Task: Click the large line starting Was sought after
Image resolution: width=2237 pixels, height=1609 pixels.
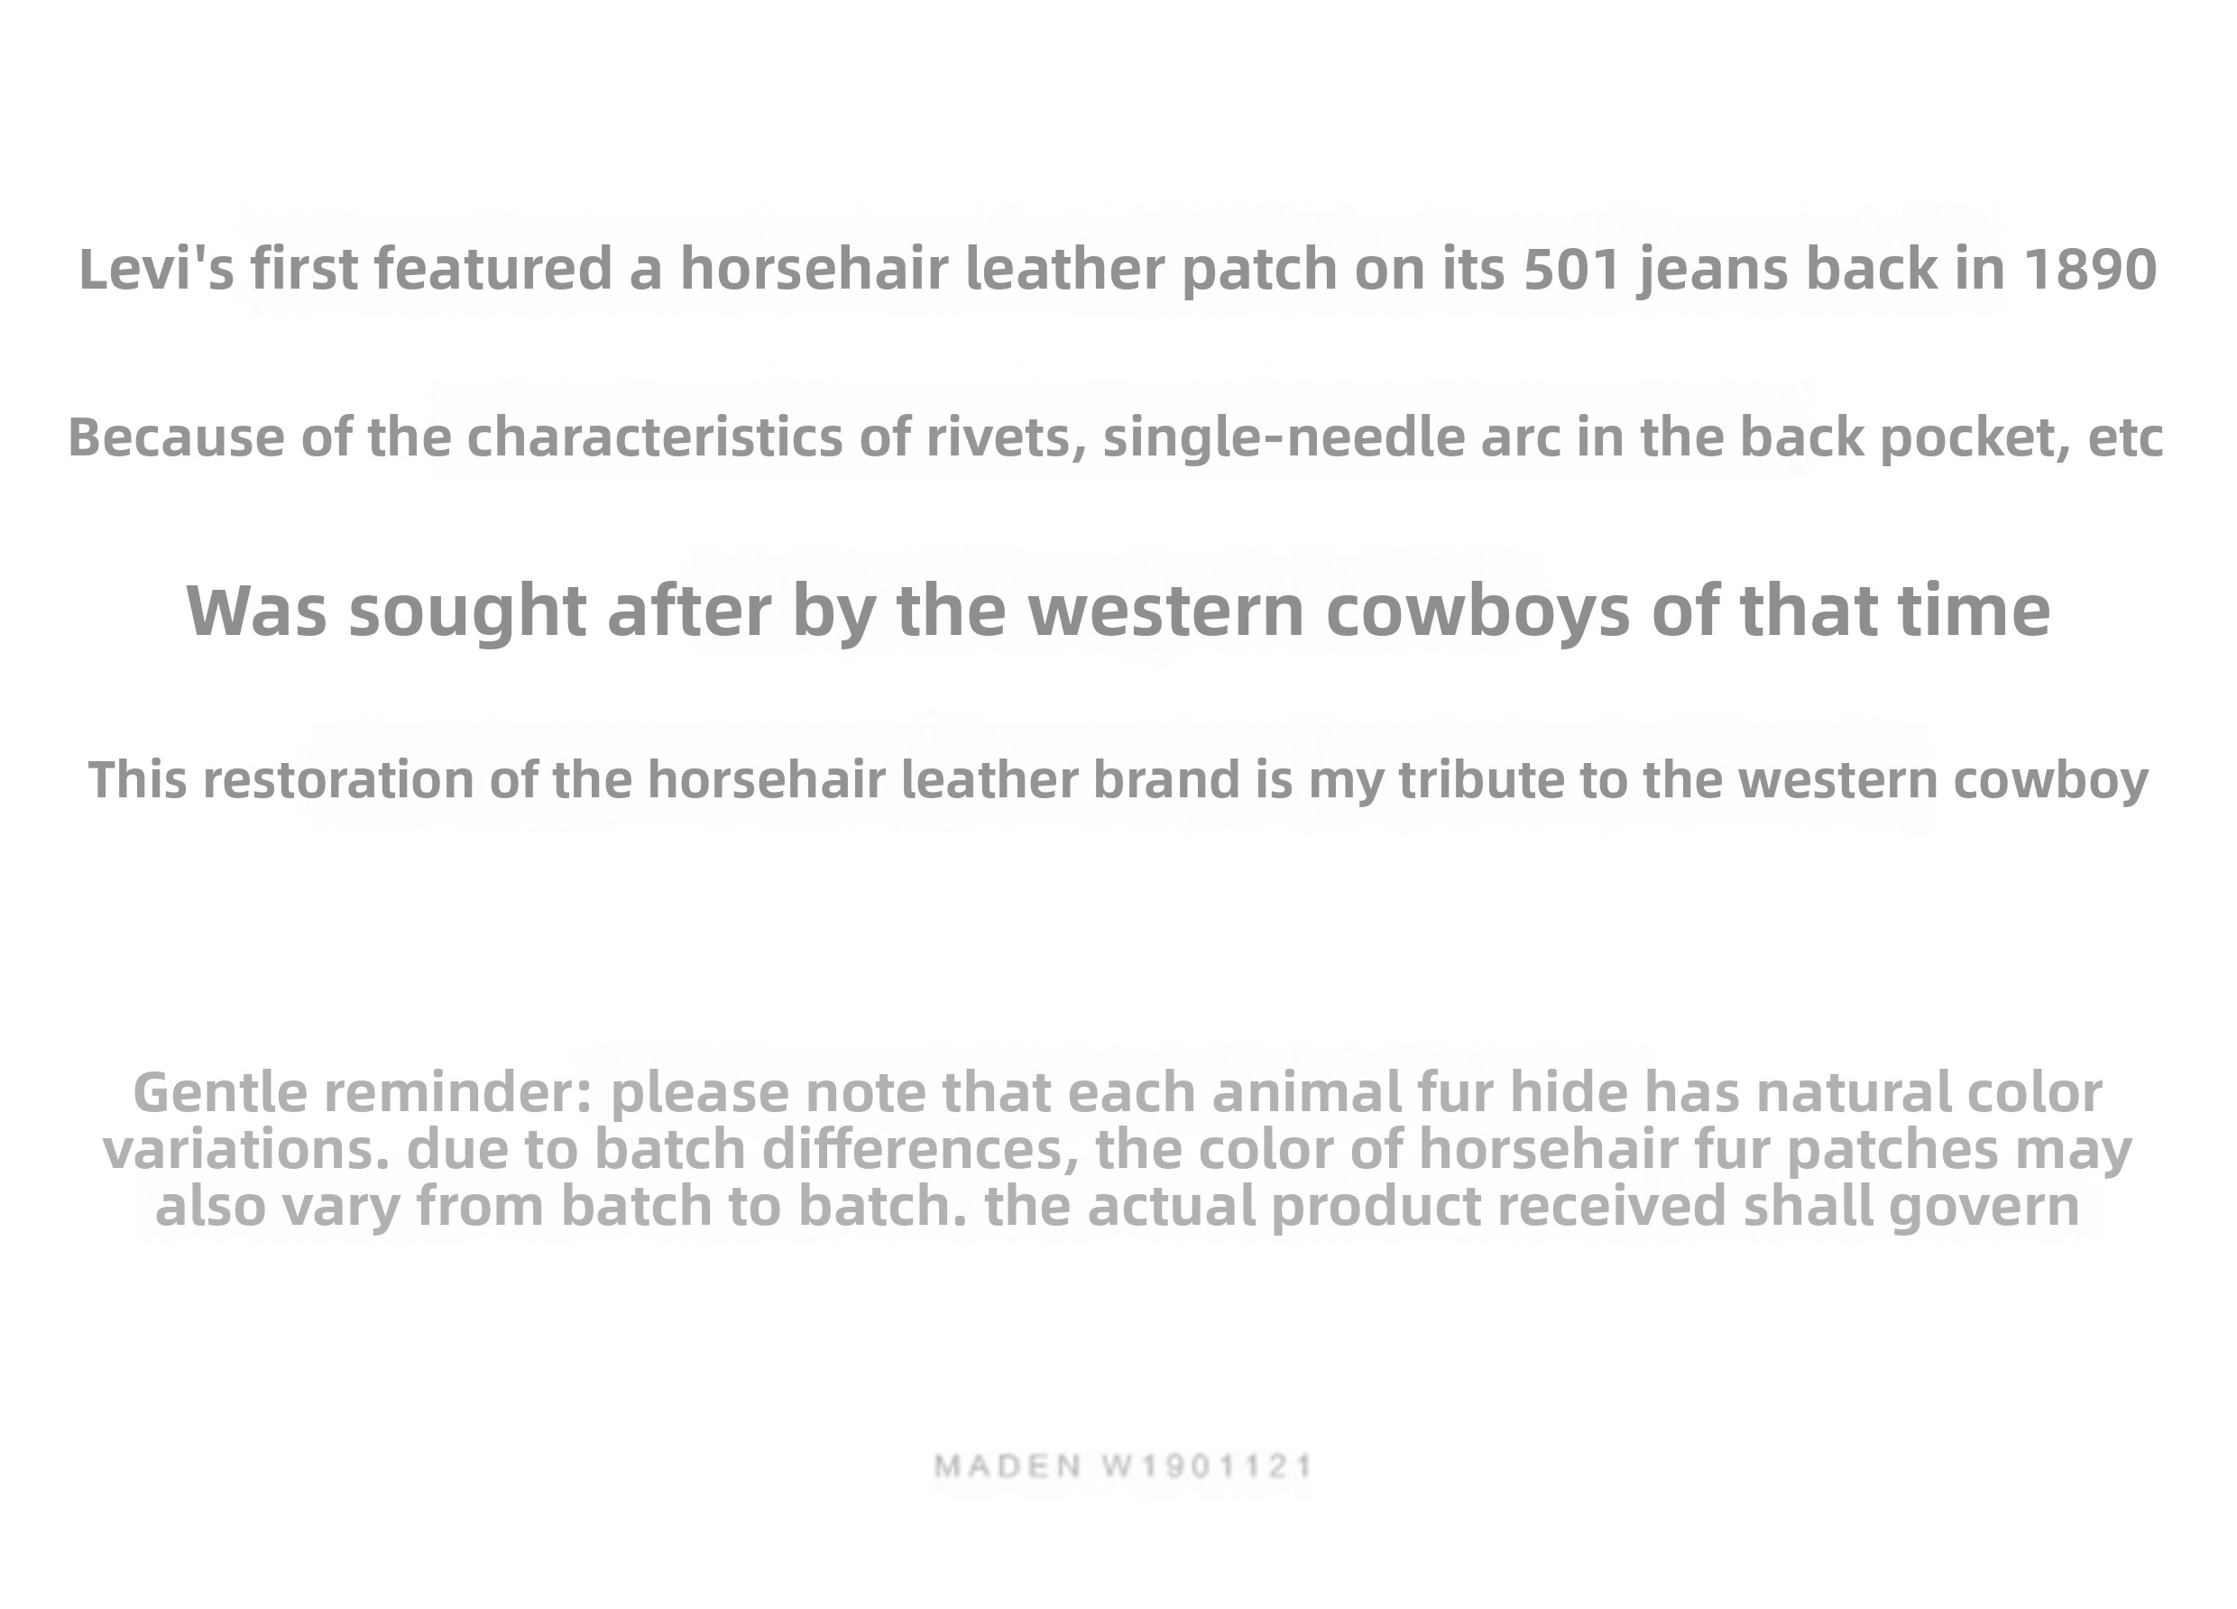Action: (1118, 611)
